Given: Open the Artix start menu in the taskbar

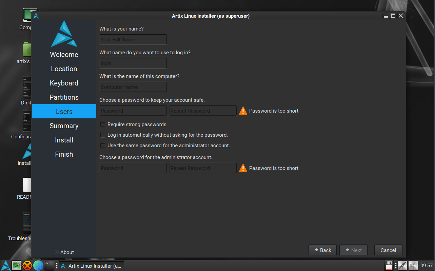Looking at the screenshot, I should [6, 265].
